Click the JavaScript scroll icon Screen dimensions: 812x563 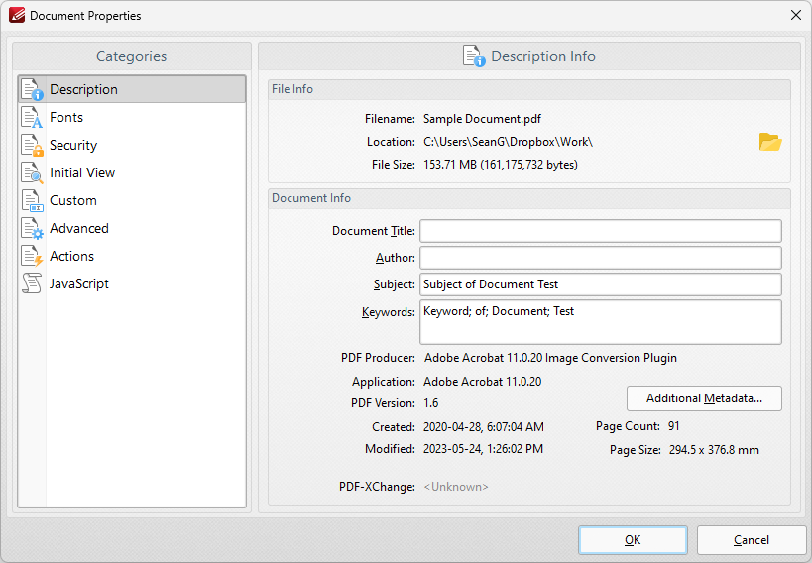[32, 283]
